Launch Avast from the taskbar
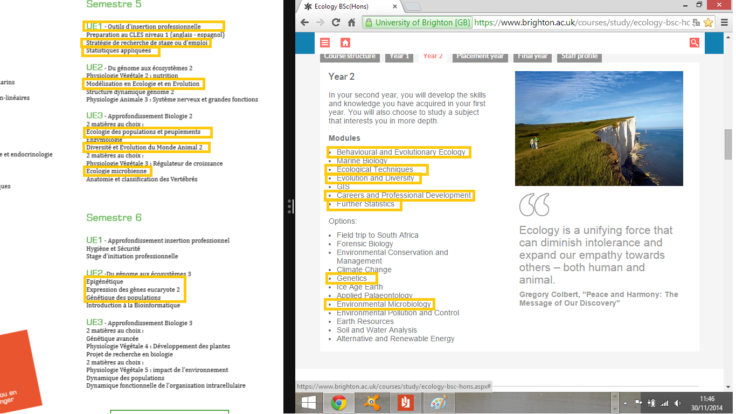Viewport: 736px width, 414px height. [x=373, y=403]
